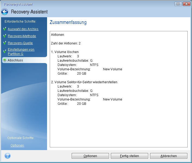Maximize the Recovery-Assistent window

click(x=178, y=4)
